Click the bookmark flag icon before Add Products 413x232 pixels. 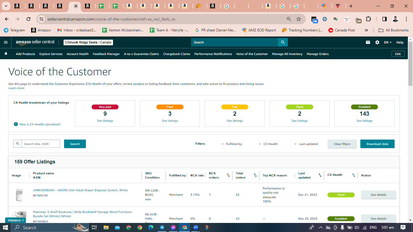pos(6,54)
